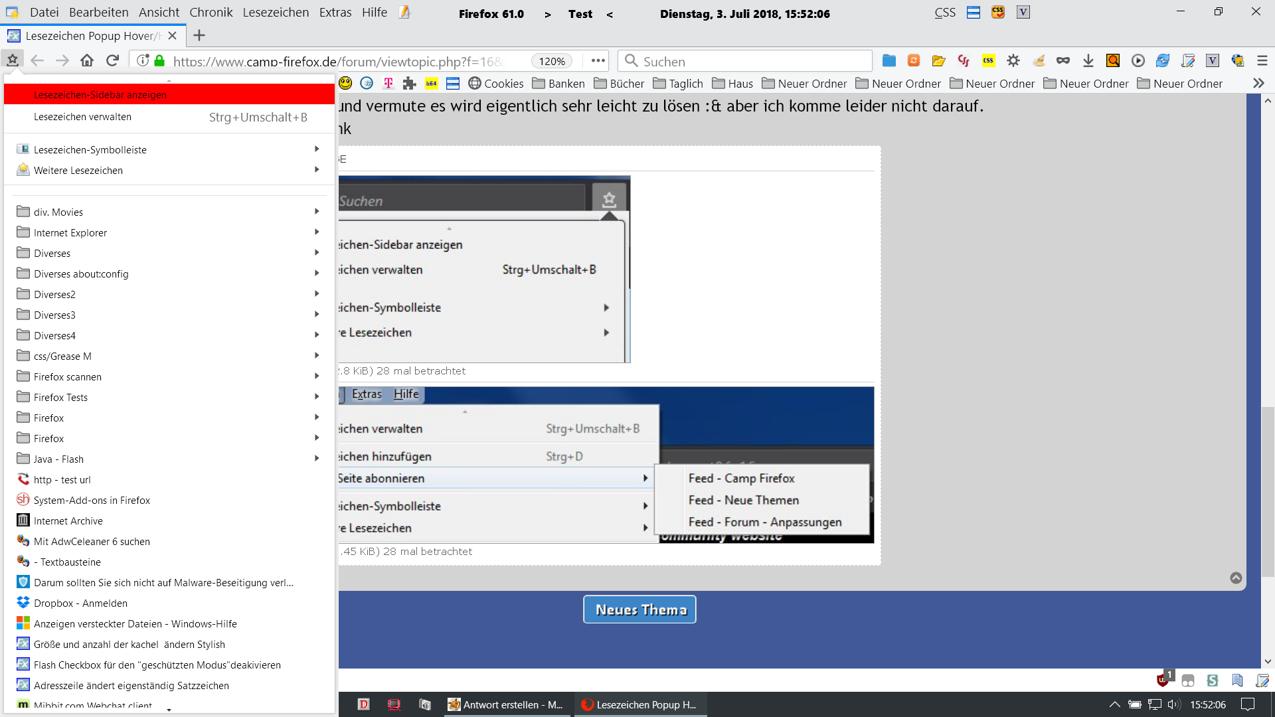Click the private browsing mask icon
The image size is (1275, 717).
point(1063,60)
